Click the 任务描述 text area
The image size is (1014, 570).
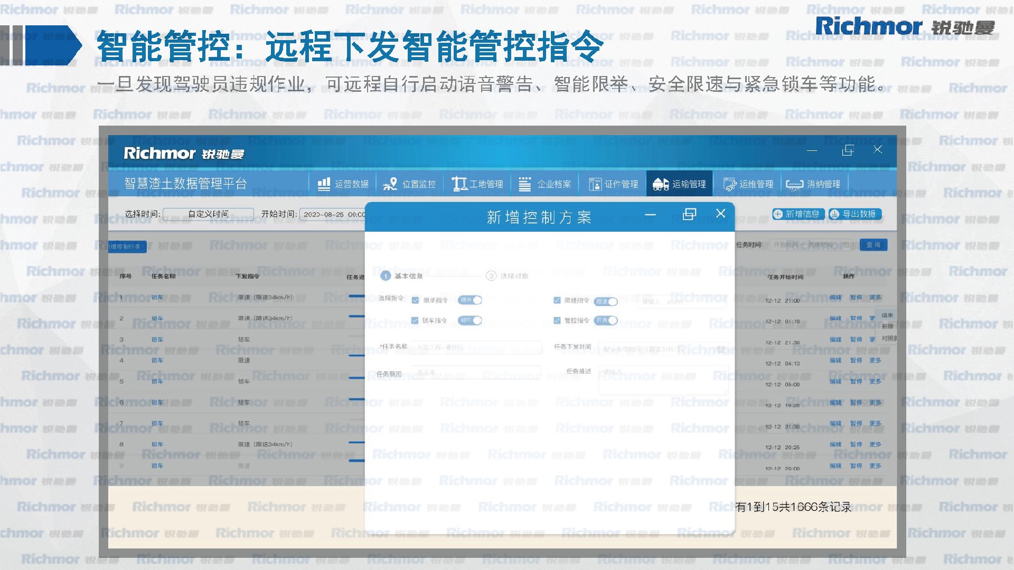point(664,380)
